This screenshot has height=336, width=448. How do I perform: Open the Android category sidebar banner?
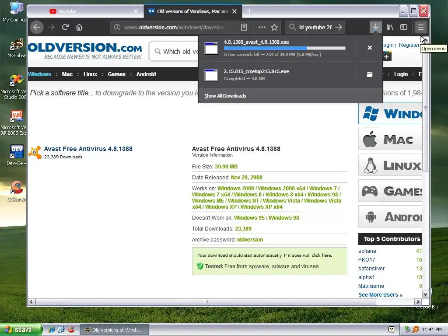point(390,216)
